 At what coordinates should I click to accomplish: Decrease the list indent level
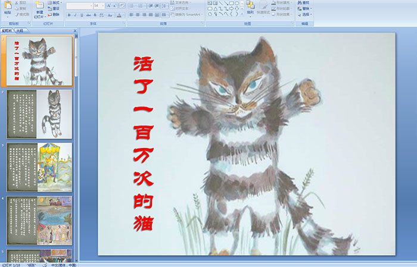(151, 6)
